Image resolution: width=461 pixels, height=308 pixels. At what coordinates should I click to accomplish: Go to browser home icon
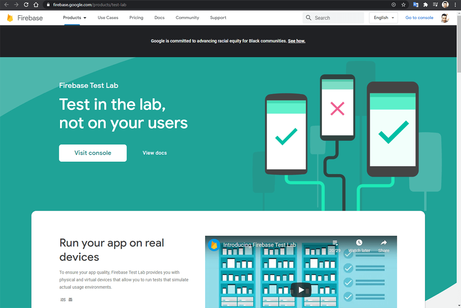point(36,5)
